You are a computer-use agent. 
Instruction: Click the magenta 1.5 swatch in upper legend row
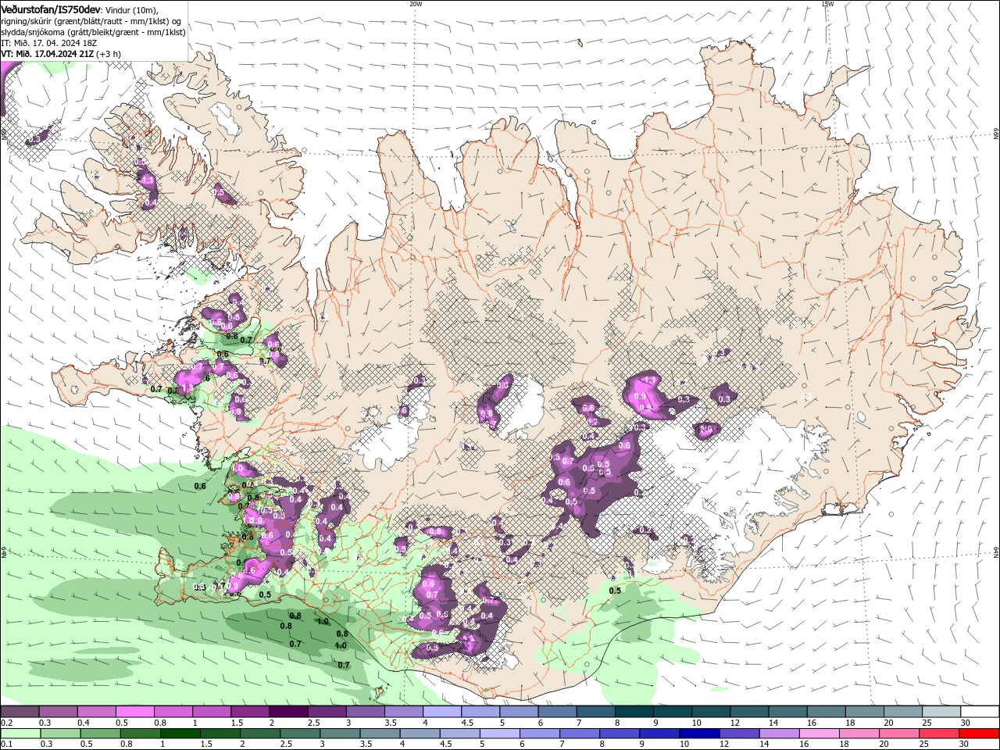click(x=250, y=712)
